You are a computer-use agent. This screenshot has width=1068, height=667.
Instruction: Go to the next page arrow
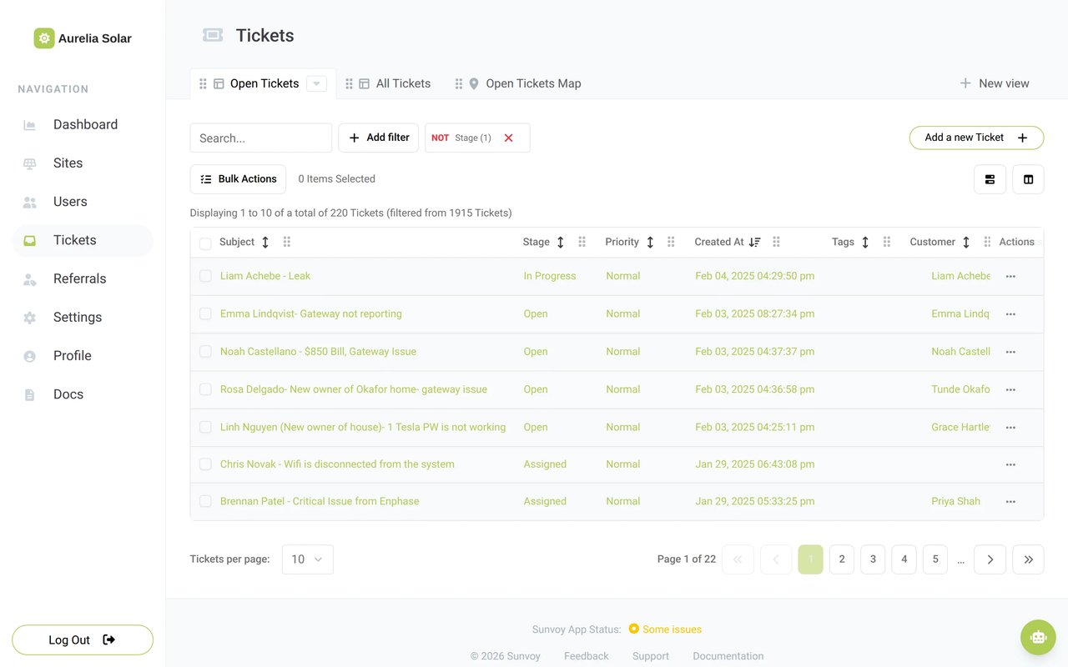point(990,559)
